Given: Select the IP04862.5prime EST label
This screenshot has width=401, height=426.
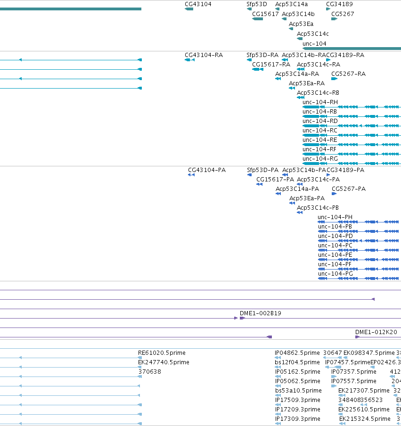Looking at the screenshot, I should click(x=297, y=352).
